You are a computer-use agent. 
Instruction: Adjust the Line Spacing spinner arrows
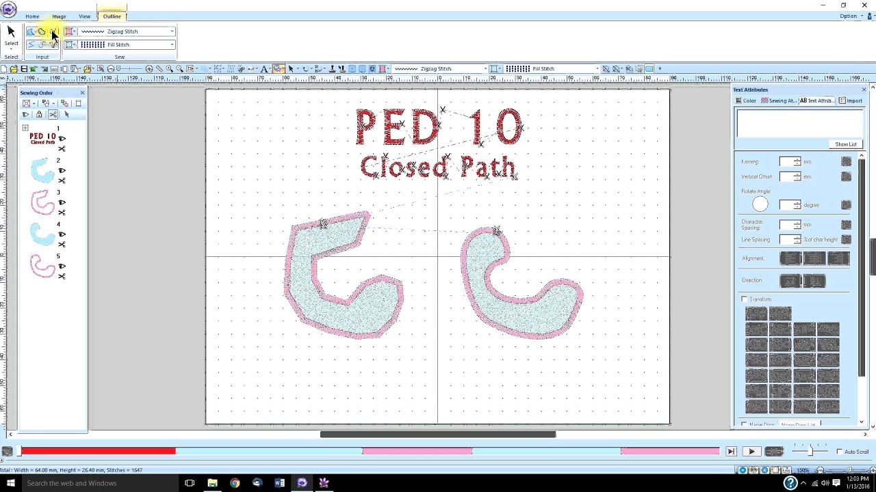797,240
